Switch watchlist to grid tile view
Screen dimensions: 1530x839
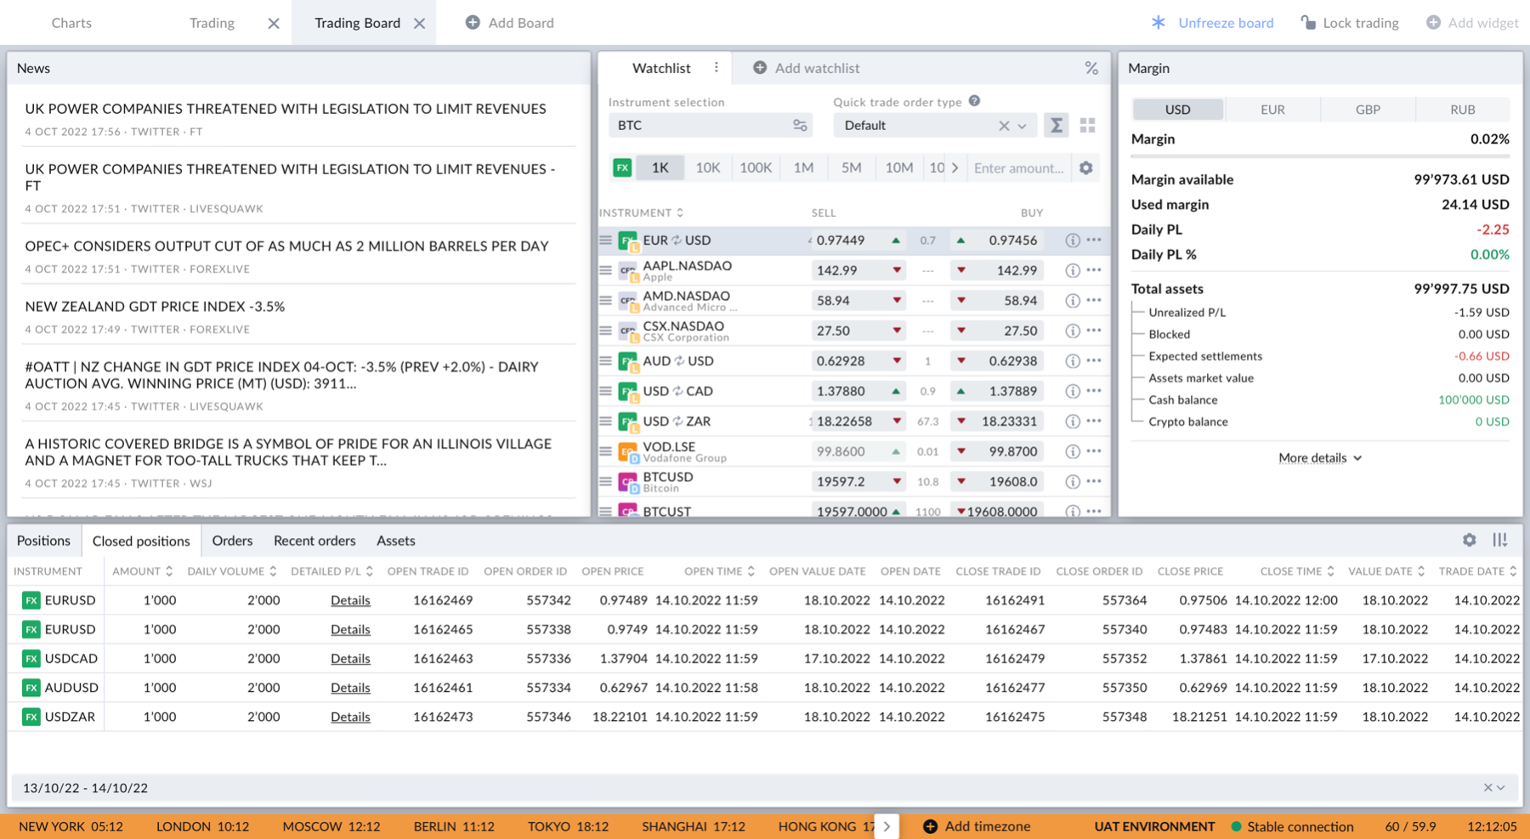(1087, 126)
